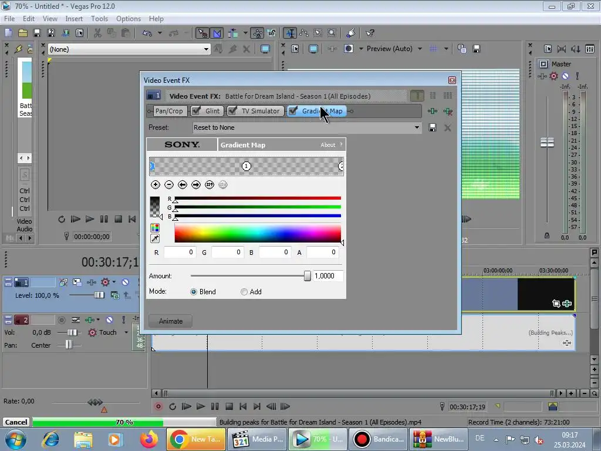Click the Remove Selected Plug-In icon
Screen dimensions: 601x451
tap(447, 111)
